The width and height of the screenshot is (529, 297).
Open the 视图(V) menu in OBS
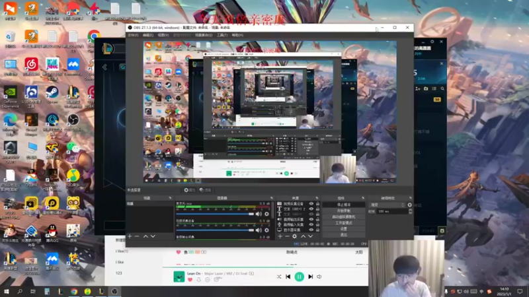163,35
